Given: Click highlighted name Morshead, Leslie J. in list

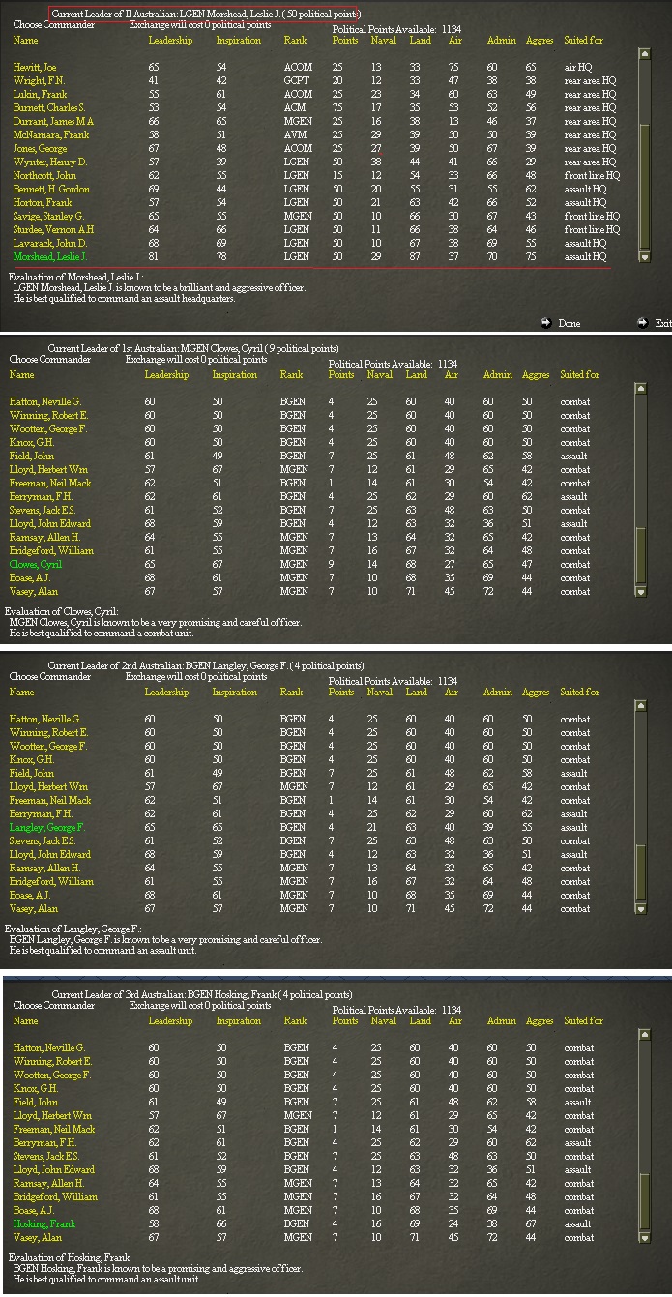Looking at the screenshot, I should coord(50,257).
